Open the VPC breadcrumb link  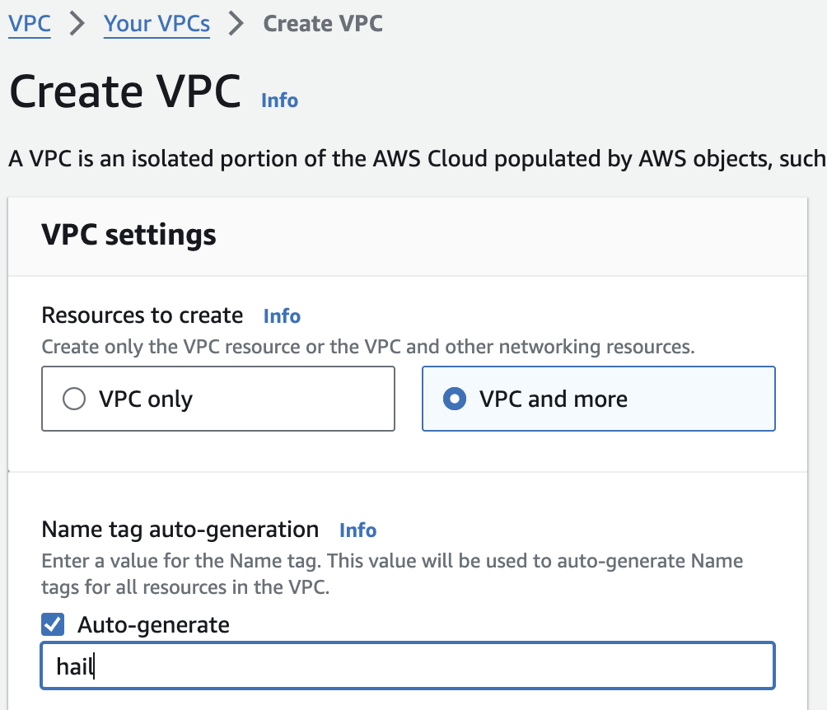30,24
